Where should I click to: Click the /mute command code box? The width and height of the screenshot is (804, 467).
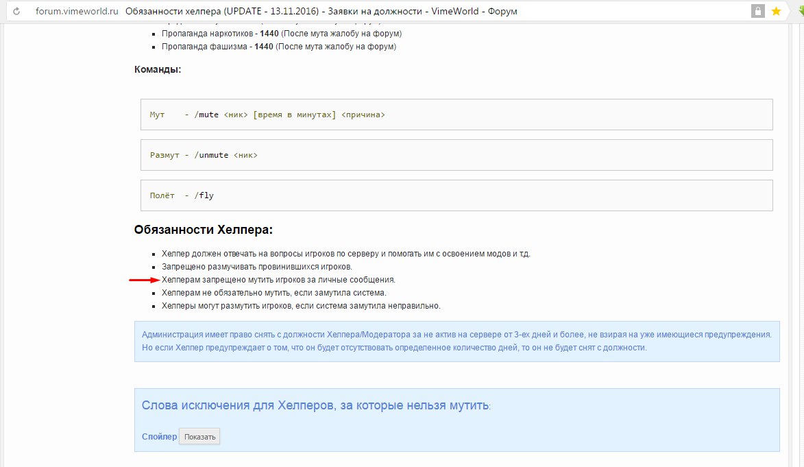pyautogui.click(x=456, y=115)
